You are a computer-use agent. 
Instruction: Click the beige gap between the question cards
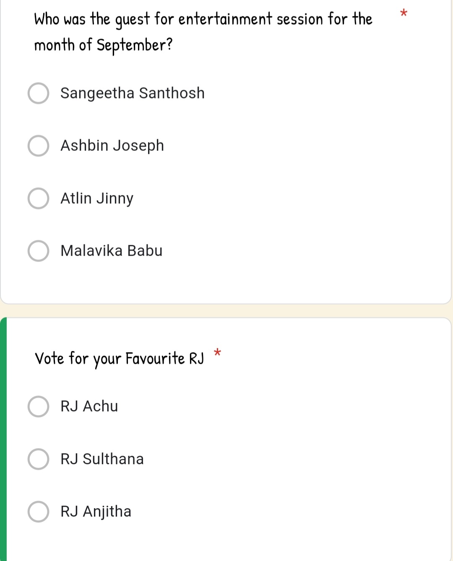[226, 311]
